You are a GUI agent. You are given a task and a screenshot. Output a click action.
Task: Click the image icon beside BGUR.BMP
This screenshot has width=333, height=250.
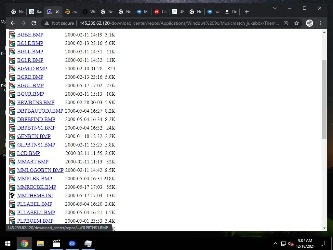pos(12,94)
